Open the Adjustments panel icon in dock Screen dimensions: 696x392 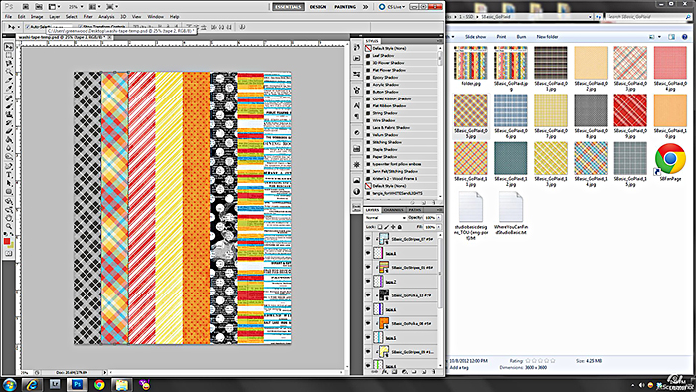pos(356,192)
